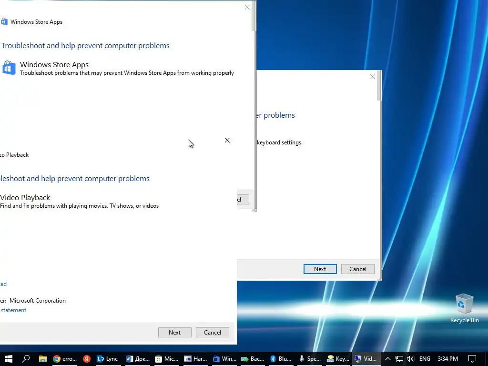Open network icon in system tray
The height and width of the screenshot is (366, 488).
[399, 359]
